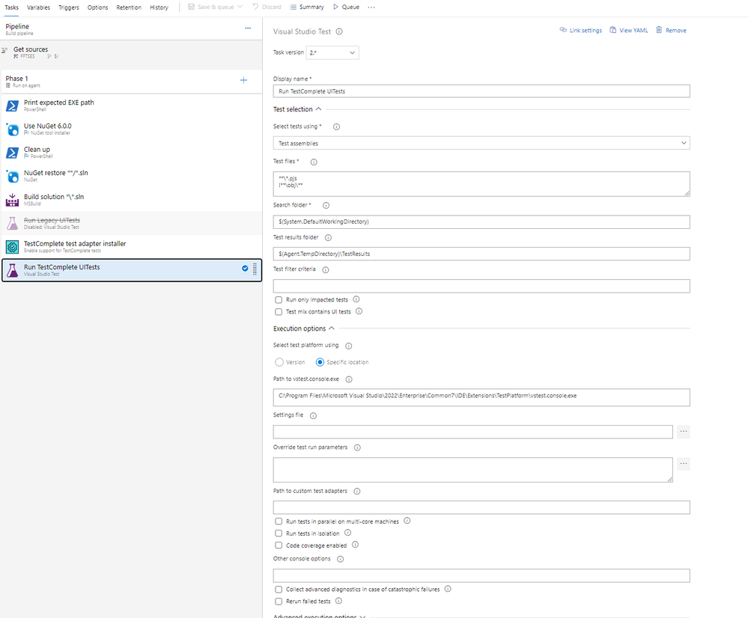Click the View YAML link
748x618 pixels.
click(629, 31)
